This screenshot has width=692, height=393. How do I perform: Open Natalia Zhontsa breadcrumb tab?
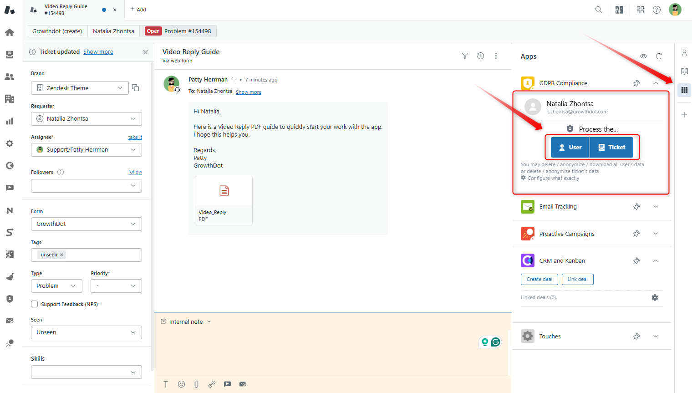113,31
